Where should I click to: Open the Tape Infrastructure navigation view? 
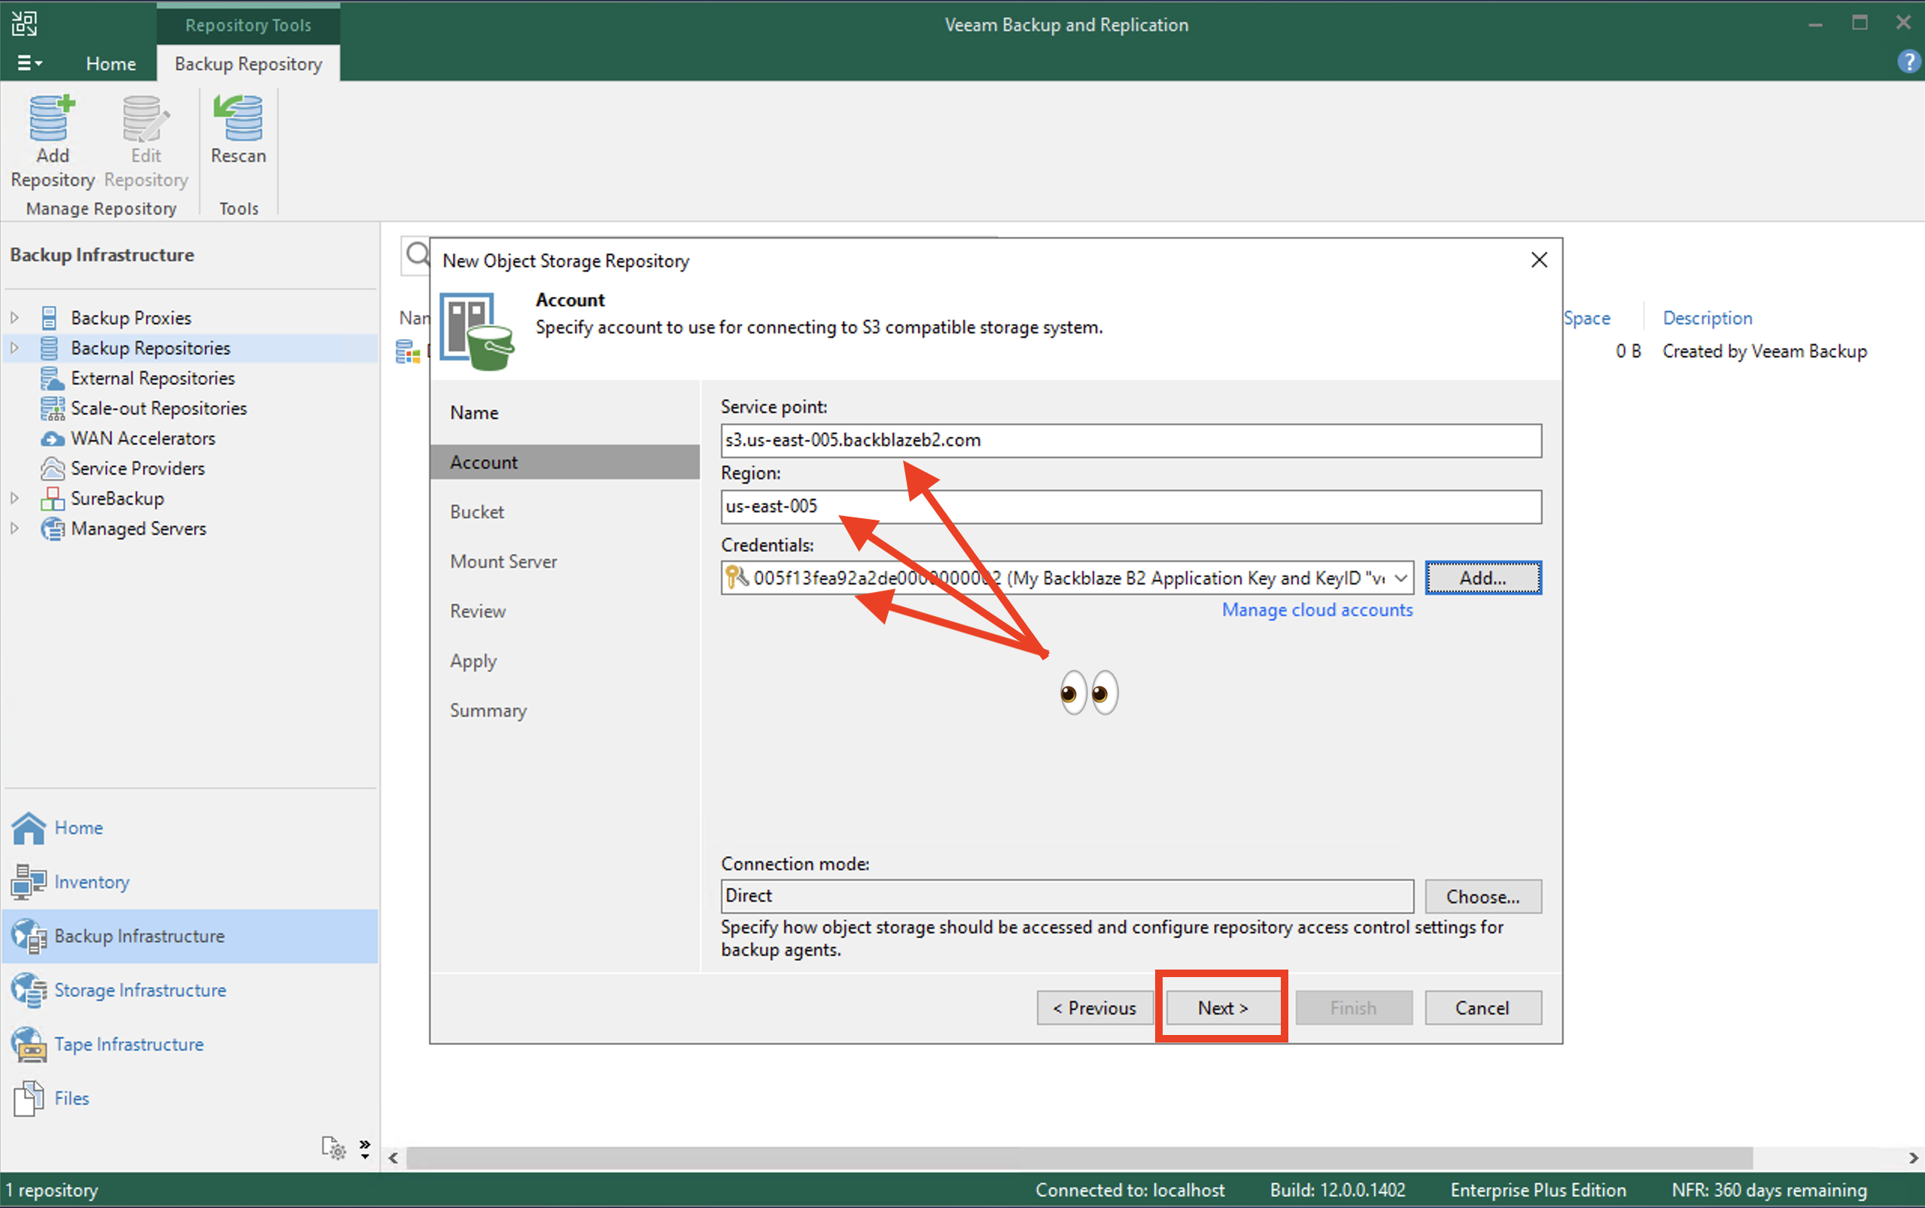click(129, 1044)
